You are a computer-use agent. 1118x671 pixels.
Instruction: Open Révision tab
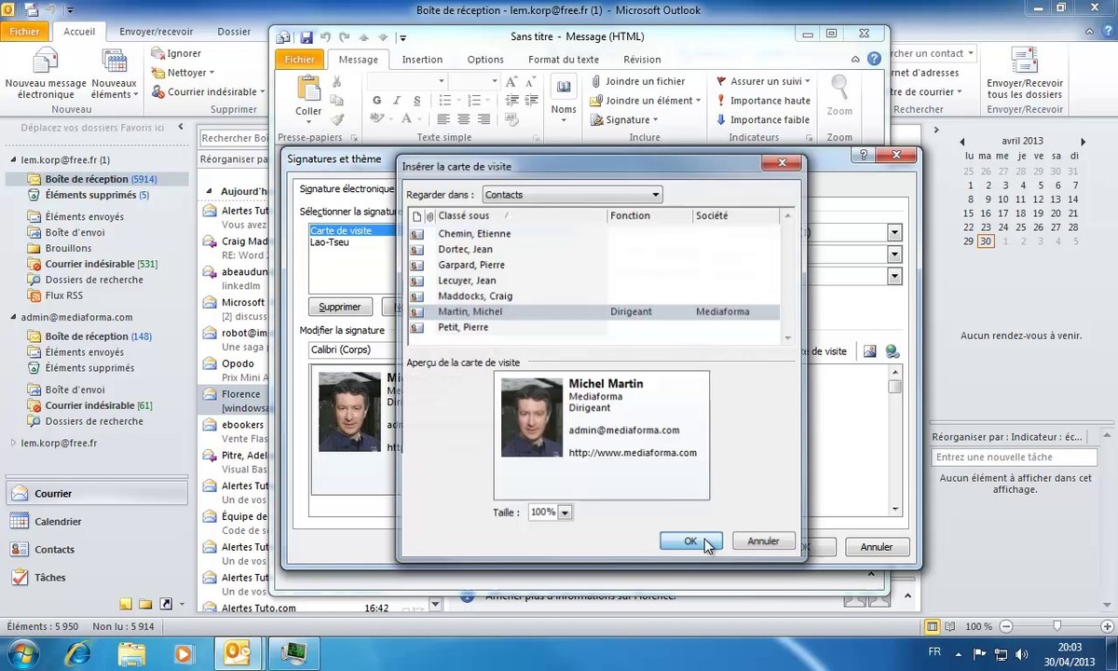pos(642,60)
